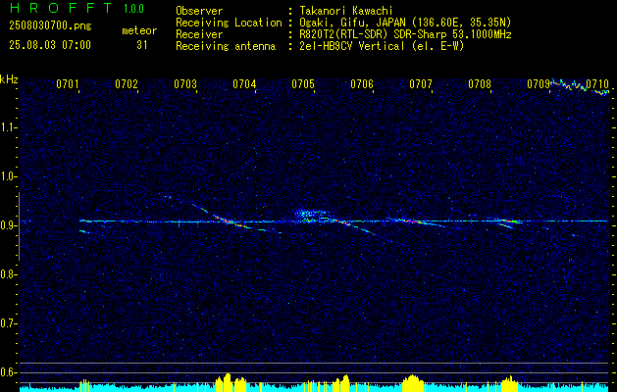Click the kHz axis unit label

(x=9, y=79)
